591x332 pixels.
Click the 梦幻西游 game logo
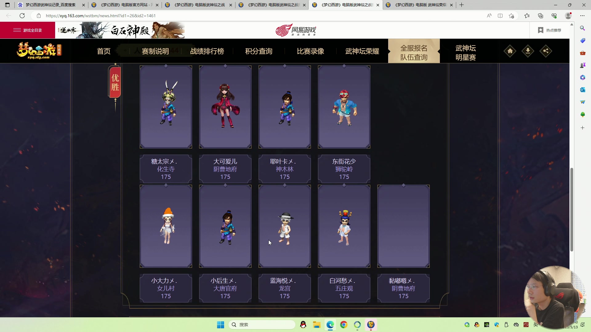[x=39, y=51]
